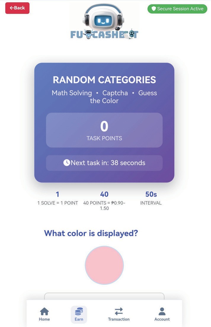Tap the pink color circle
The image size is (211, 327).
(x=104, y=265)
